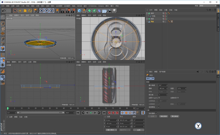The height and width of the screenshot is (135, 220).
Task: Click the green array modeling object icon
Action: [x=94, y=11]
